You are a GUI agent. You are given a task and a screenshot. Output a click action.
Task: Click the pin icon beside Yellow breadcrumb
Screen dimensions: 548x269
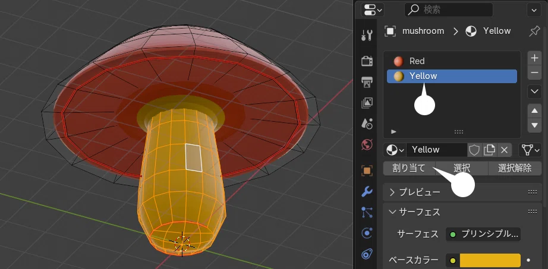click(534, 31)
